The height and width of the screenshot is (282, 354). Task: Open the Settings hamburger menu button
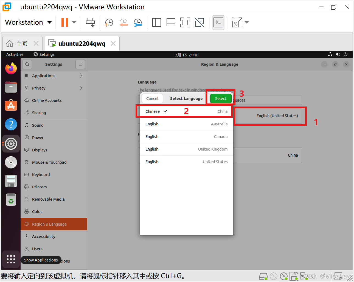pos(80,64)
